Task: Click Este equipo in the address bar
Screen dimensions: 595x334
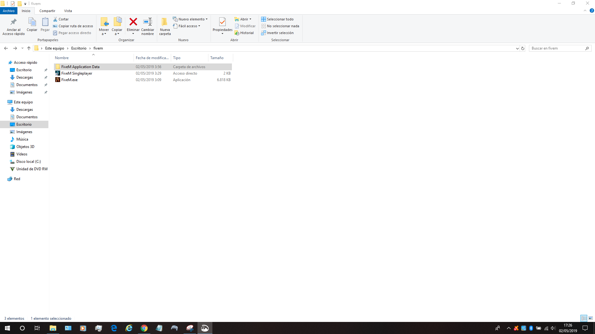Action: point(55,48)
